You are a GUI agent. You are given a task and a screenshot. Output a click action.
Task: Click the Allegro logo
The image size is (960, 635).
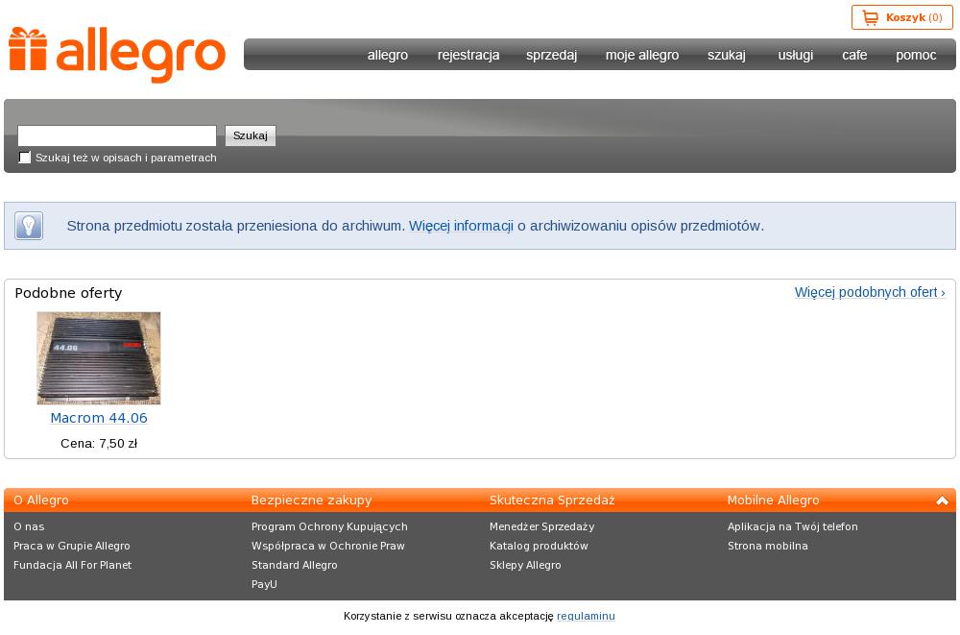(117, 55)
